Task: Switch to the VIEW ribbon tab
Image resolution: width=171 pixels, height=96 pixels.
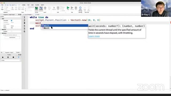Action: (32, 5)
